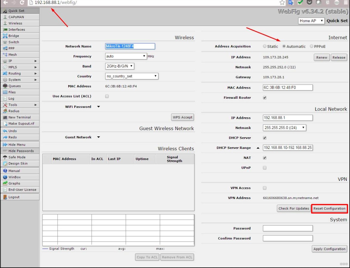Select Automatic address acquisition radio
350x268 pixels.
(284, 46)
